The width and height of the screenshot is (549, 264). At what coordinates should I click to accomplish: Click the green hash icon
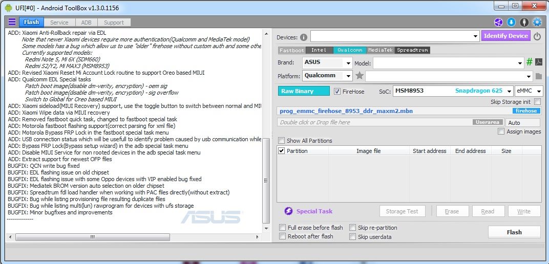(530, 62)
